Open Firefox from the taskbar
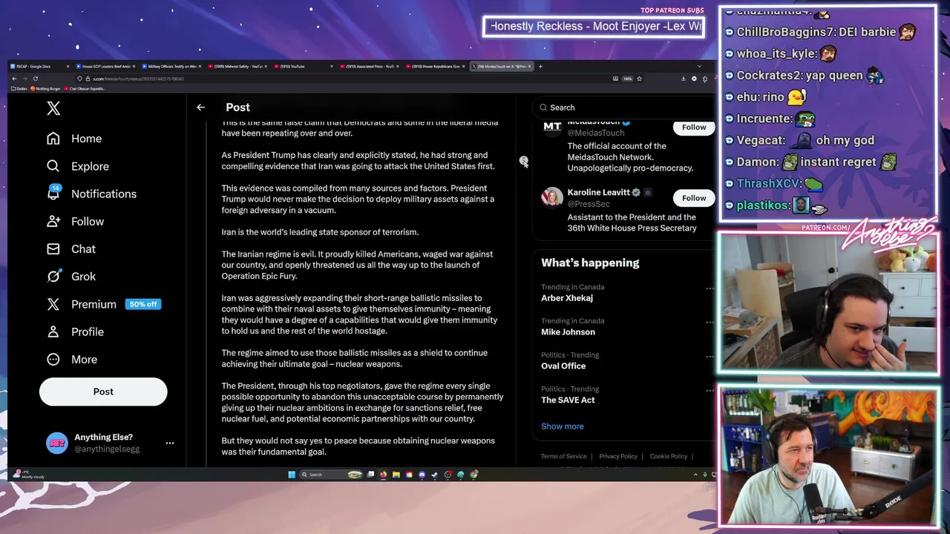The width and height of the screenshot is (950, 534). click(383, 475)
